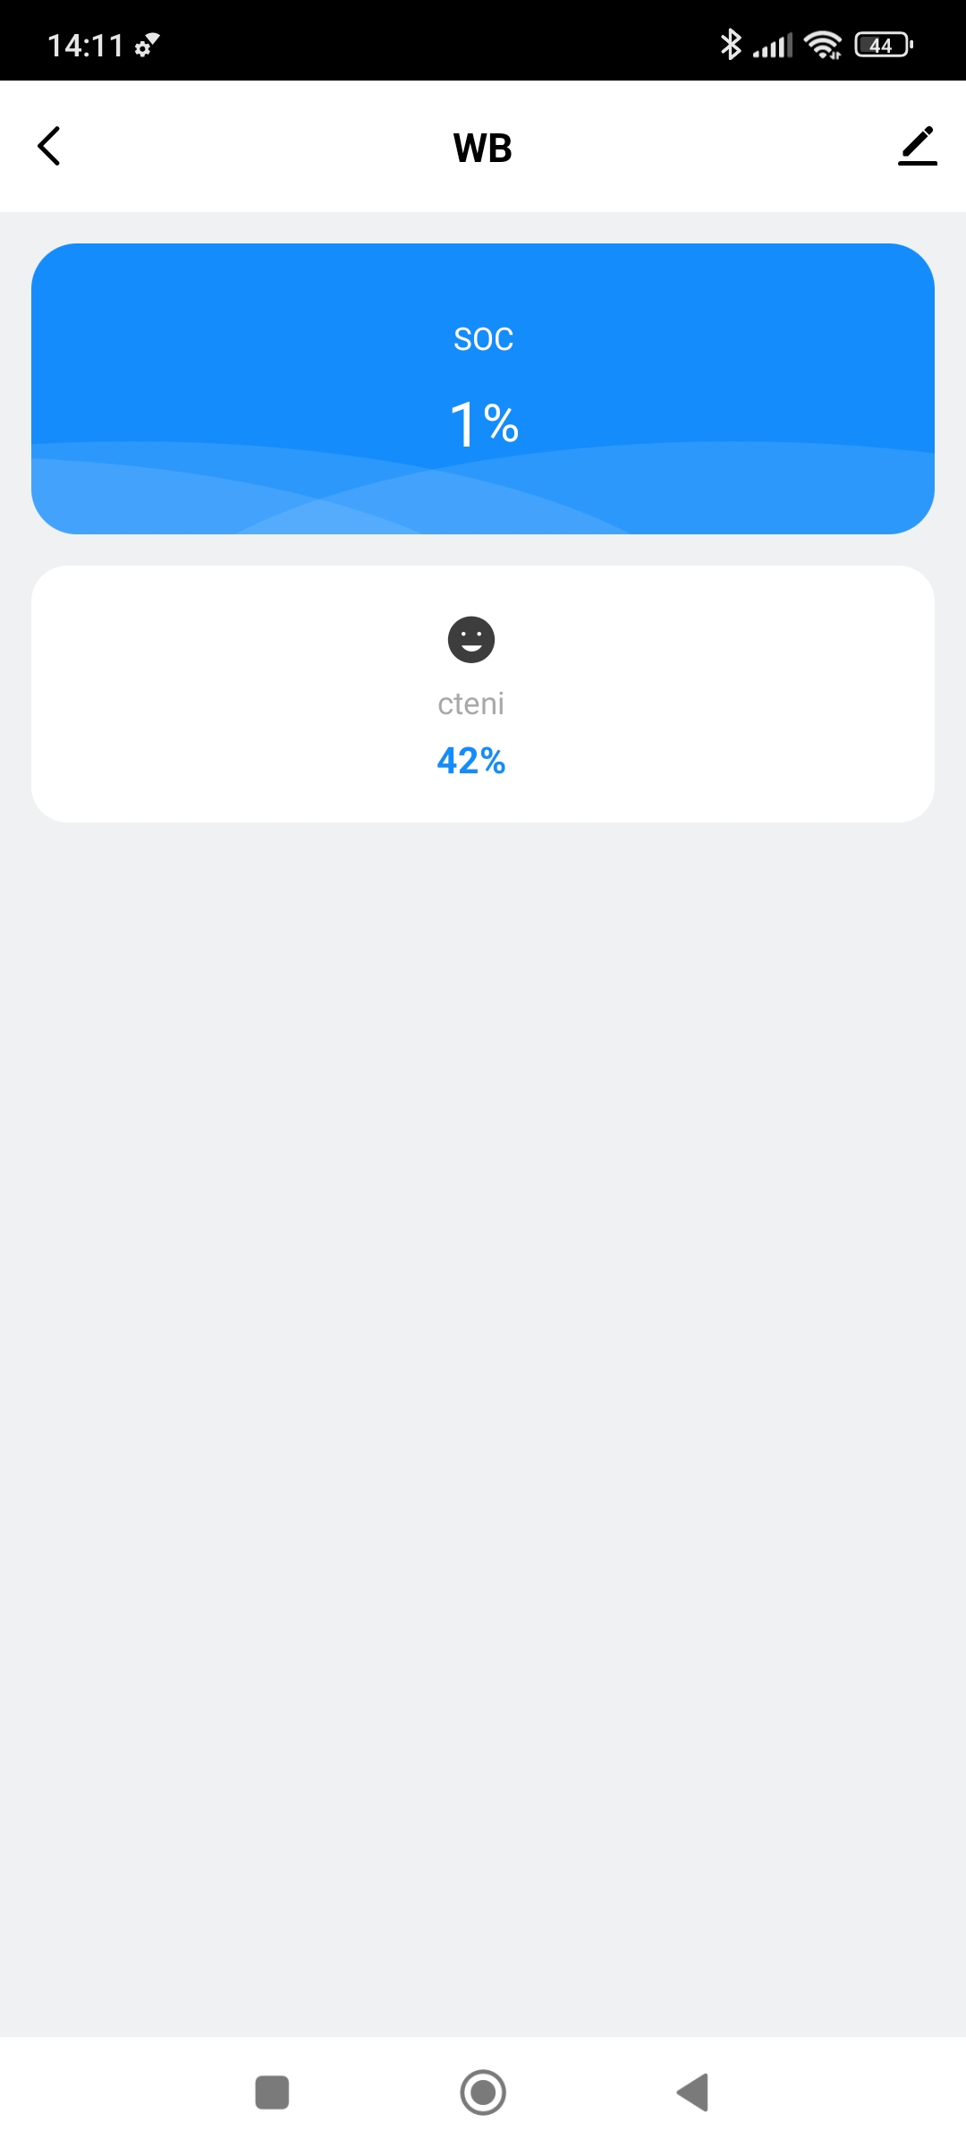This screenshot has width=966, height=2148.
Task: Tap the WB page title
Action: click(x=483, y=148)
